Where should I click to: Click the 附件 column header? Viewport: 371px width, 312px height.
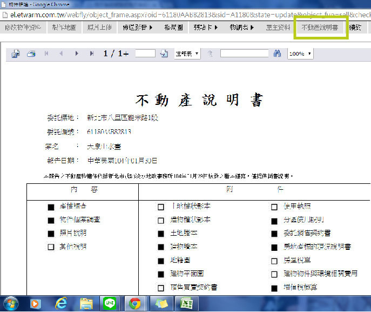pos(254,189)
